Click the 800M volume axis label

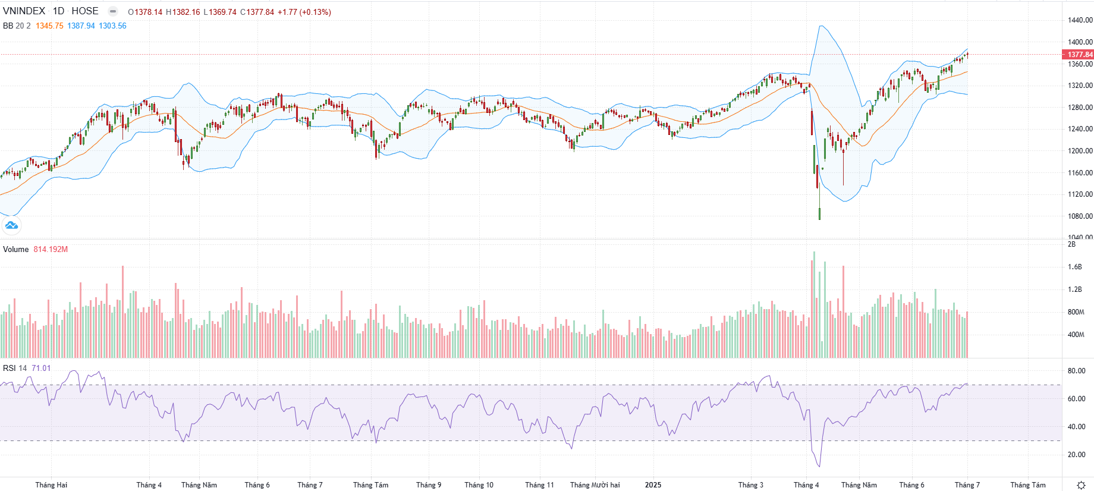[x=1076, y=312]
